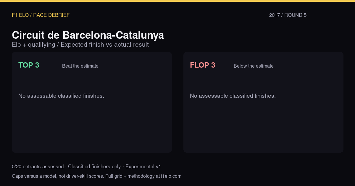Screen dimensions: 355x186
Task: Click the Experimental v1 label
Action: [x=143, y=167]
